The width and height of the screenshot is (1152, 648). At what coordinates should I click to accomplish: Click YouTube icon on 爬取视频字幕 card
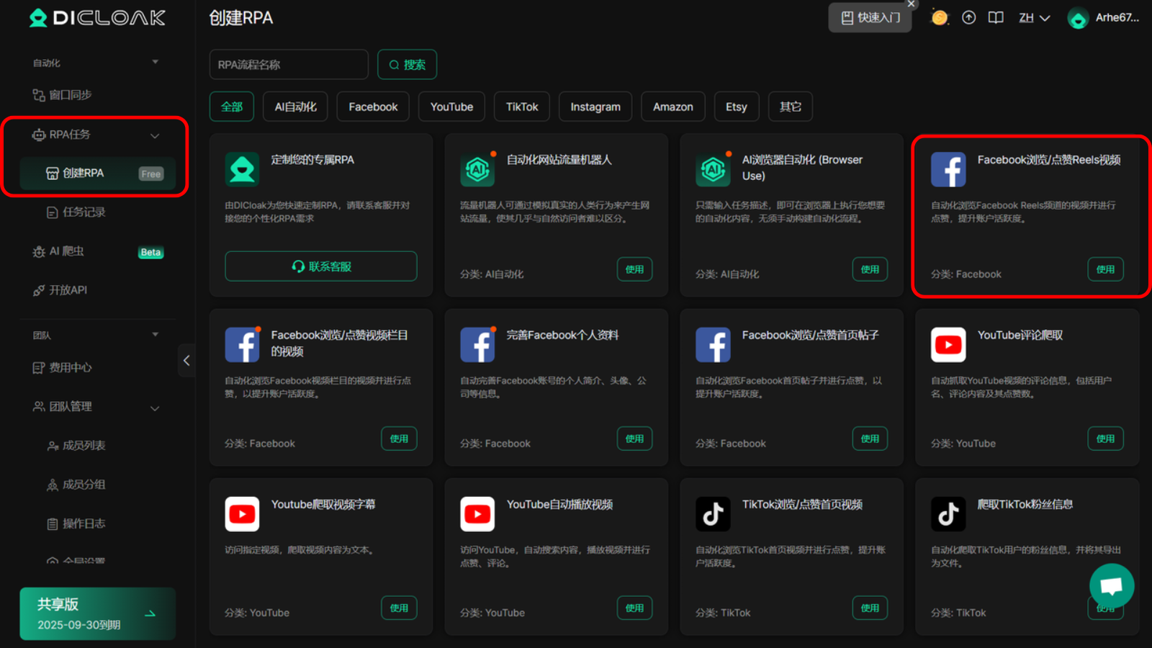tap(243, 514)
